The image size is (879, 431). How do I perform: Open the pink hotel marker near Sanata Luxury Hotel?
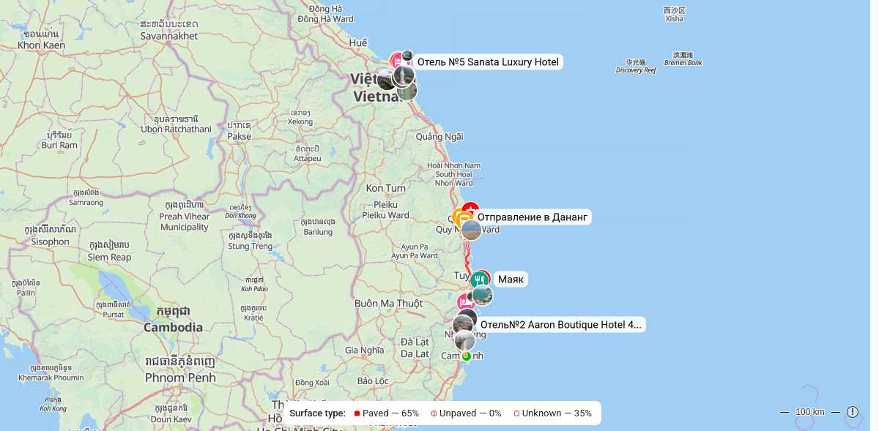398,59
